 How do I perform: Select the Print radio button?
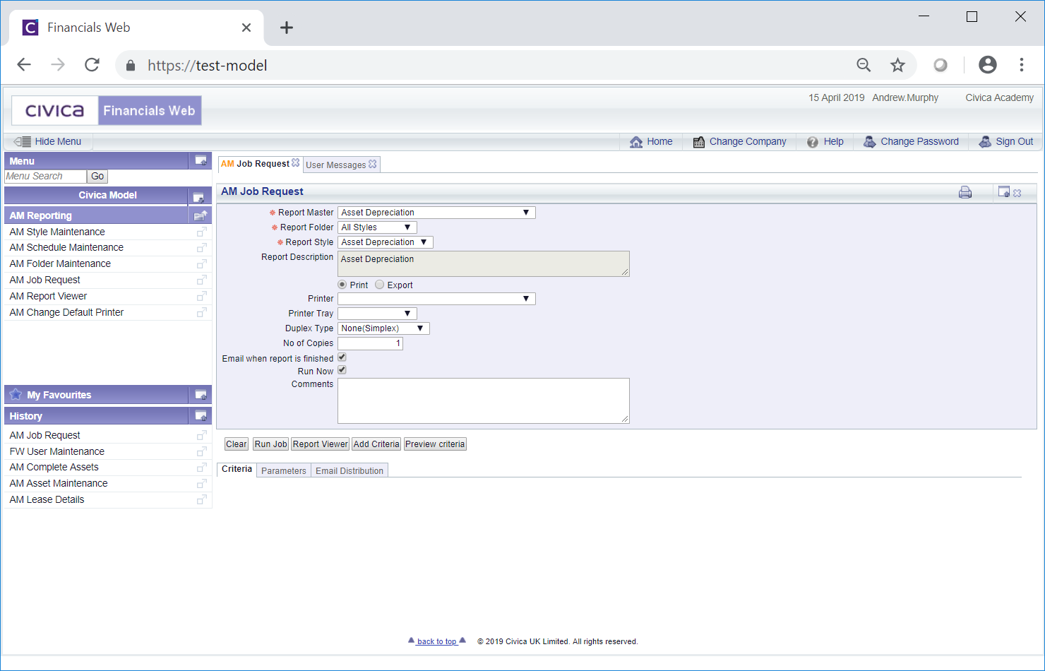[342, 285]
